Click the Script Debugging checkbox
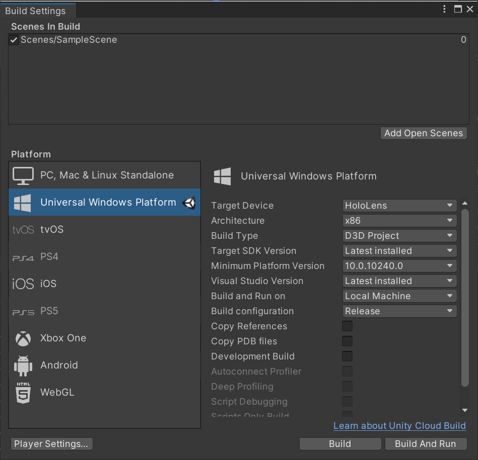Screen dimensions: 478x460 (347, 402)
